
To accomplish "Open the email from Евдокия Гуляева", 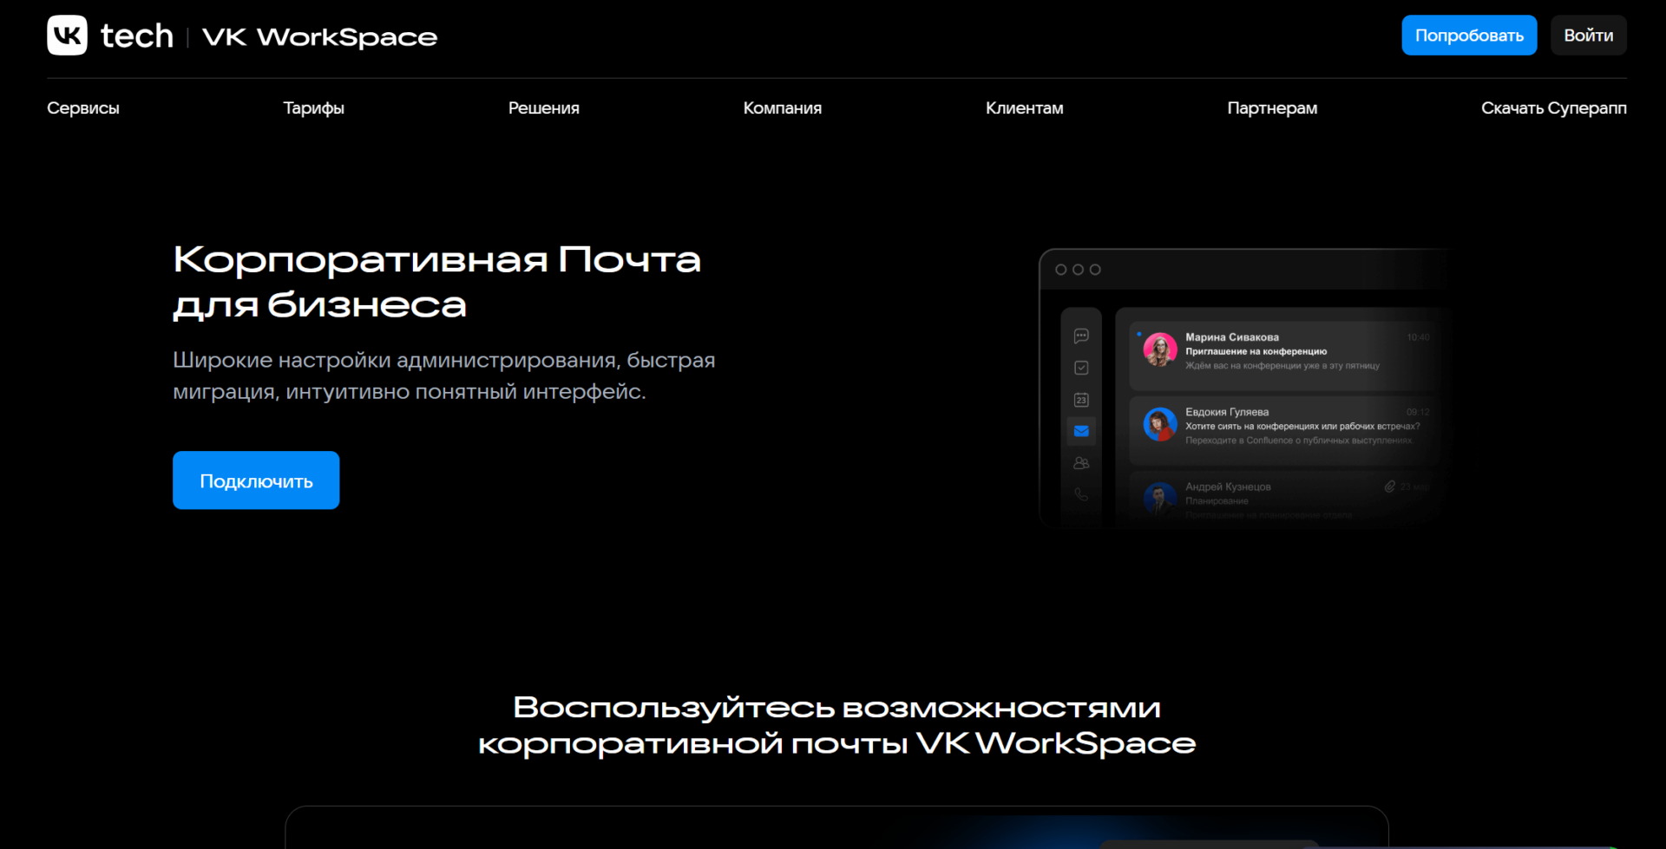I will (x=1287, y=430).
